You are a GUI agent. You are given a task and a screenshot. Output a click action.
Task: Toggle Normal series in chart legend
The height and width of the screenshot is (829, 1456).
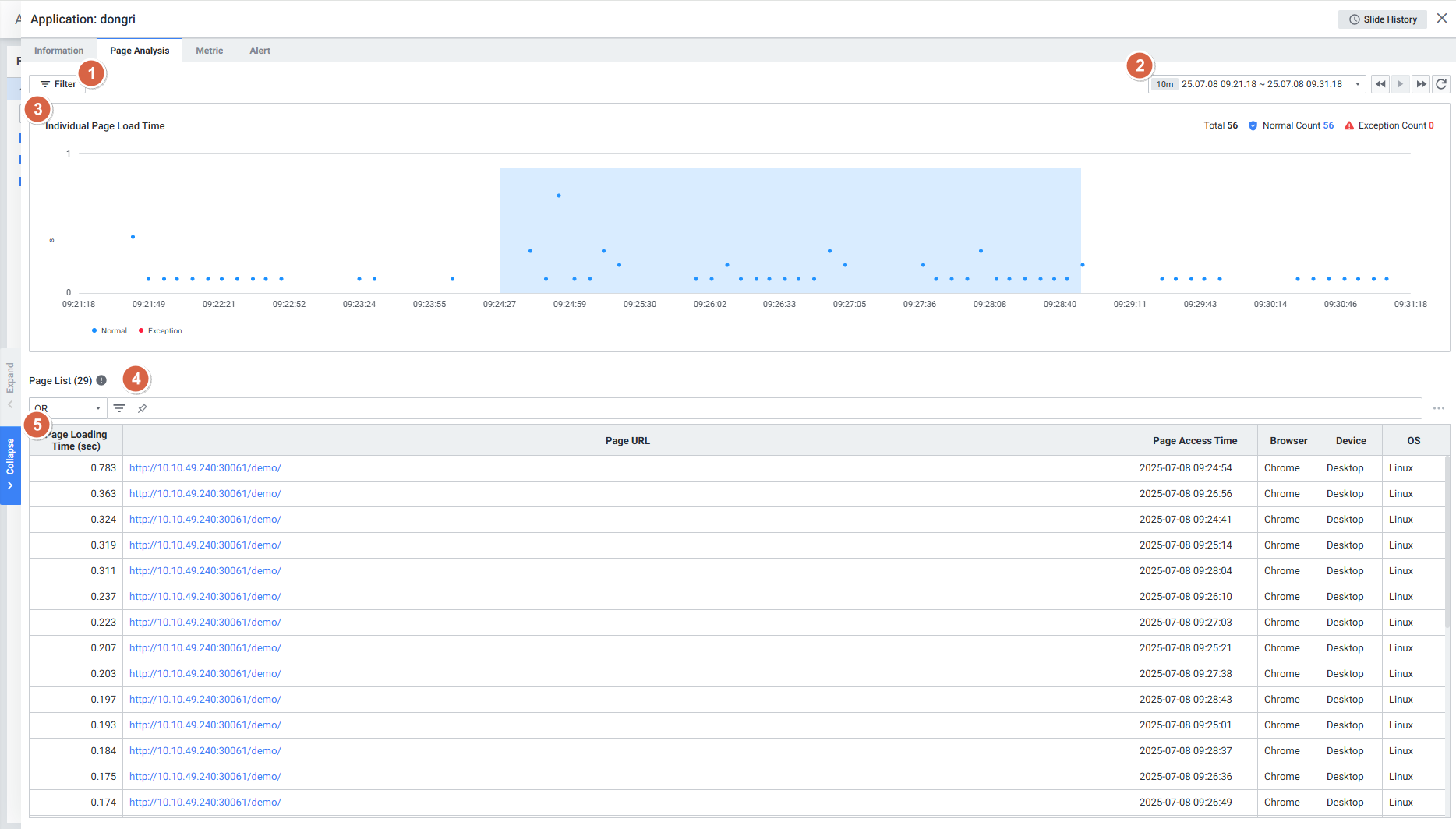click(109, 331)
